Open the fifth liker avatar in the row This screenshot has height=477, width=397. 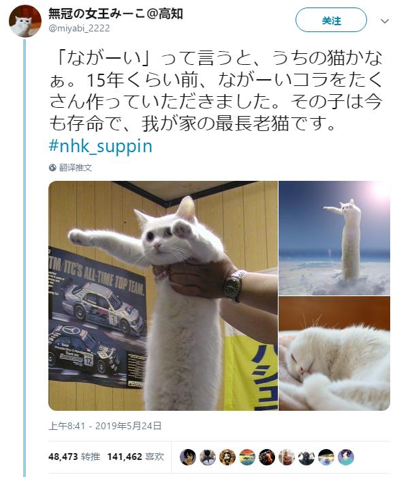coord(267,457)
